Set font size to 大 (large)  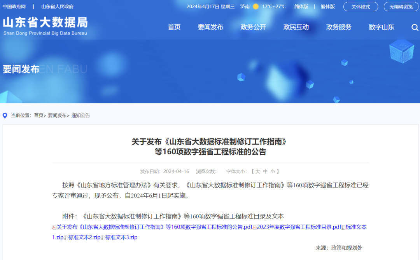257,171
